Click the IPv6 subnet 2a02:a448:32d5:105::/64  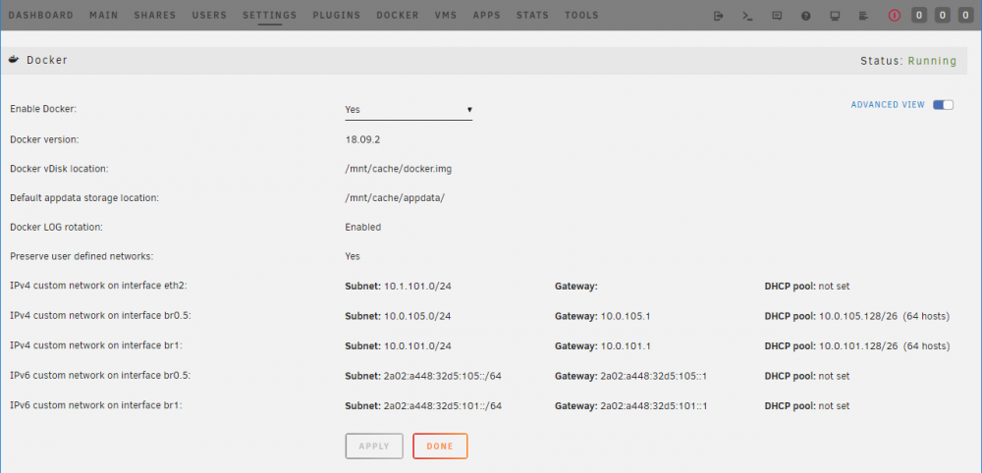[443, 376]
